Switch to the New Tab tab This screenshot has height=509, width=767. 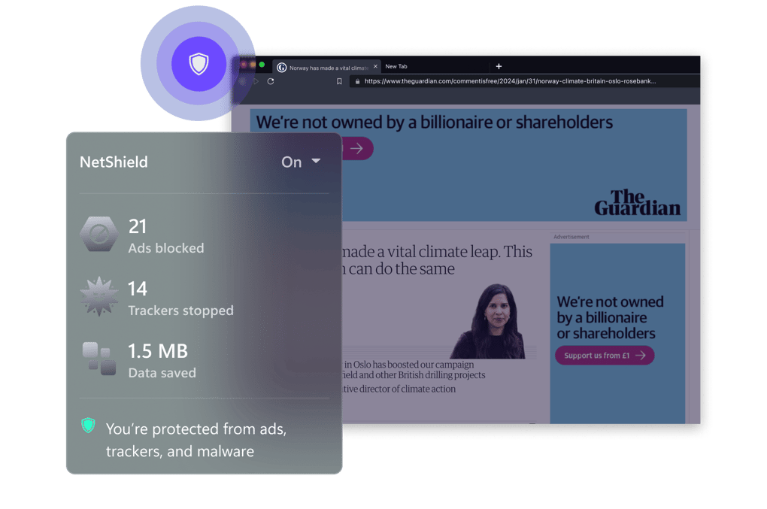(396, 66)
